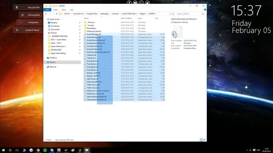Jump to the Plugins folder in the breadcrumb

[142, 14]
